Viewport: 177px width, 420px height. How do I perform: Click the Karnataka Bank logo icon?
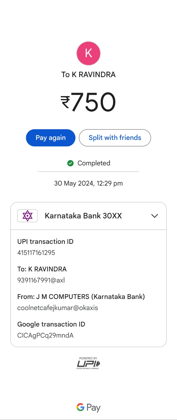[28, 216]
